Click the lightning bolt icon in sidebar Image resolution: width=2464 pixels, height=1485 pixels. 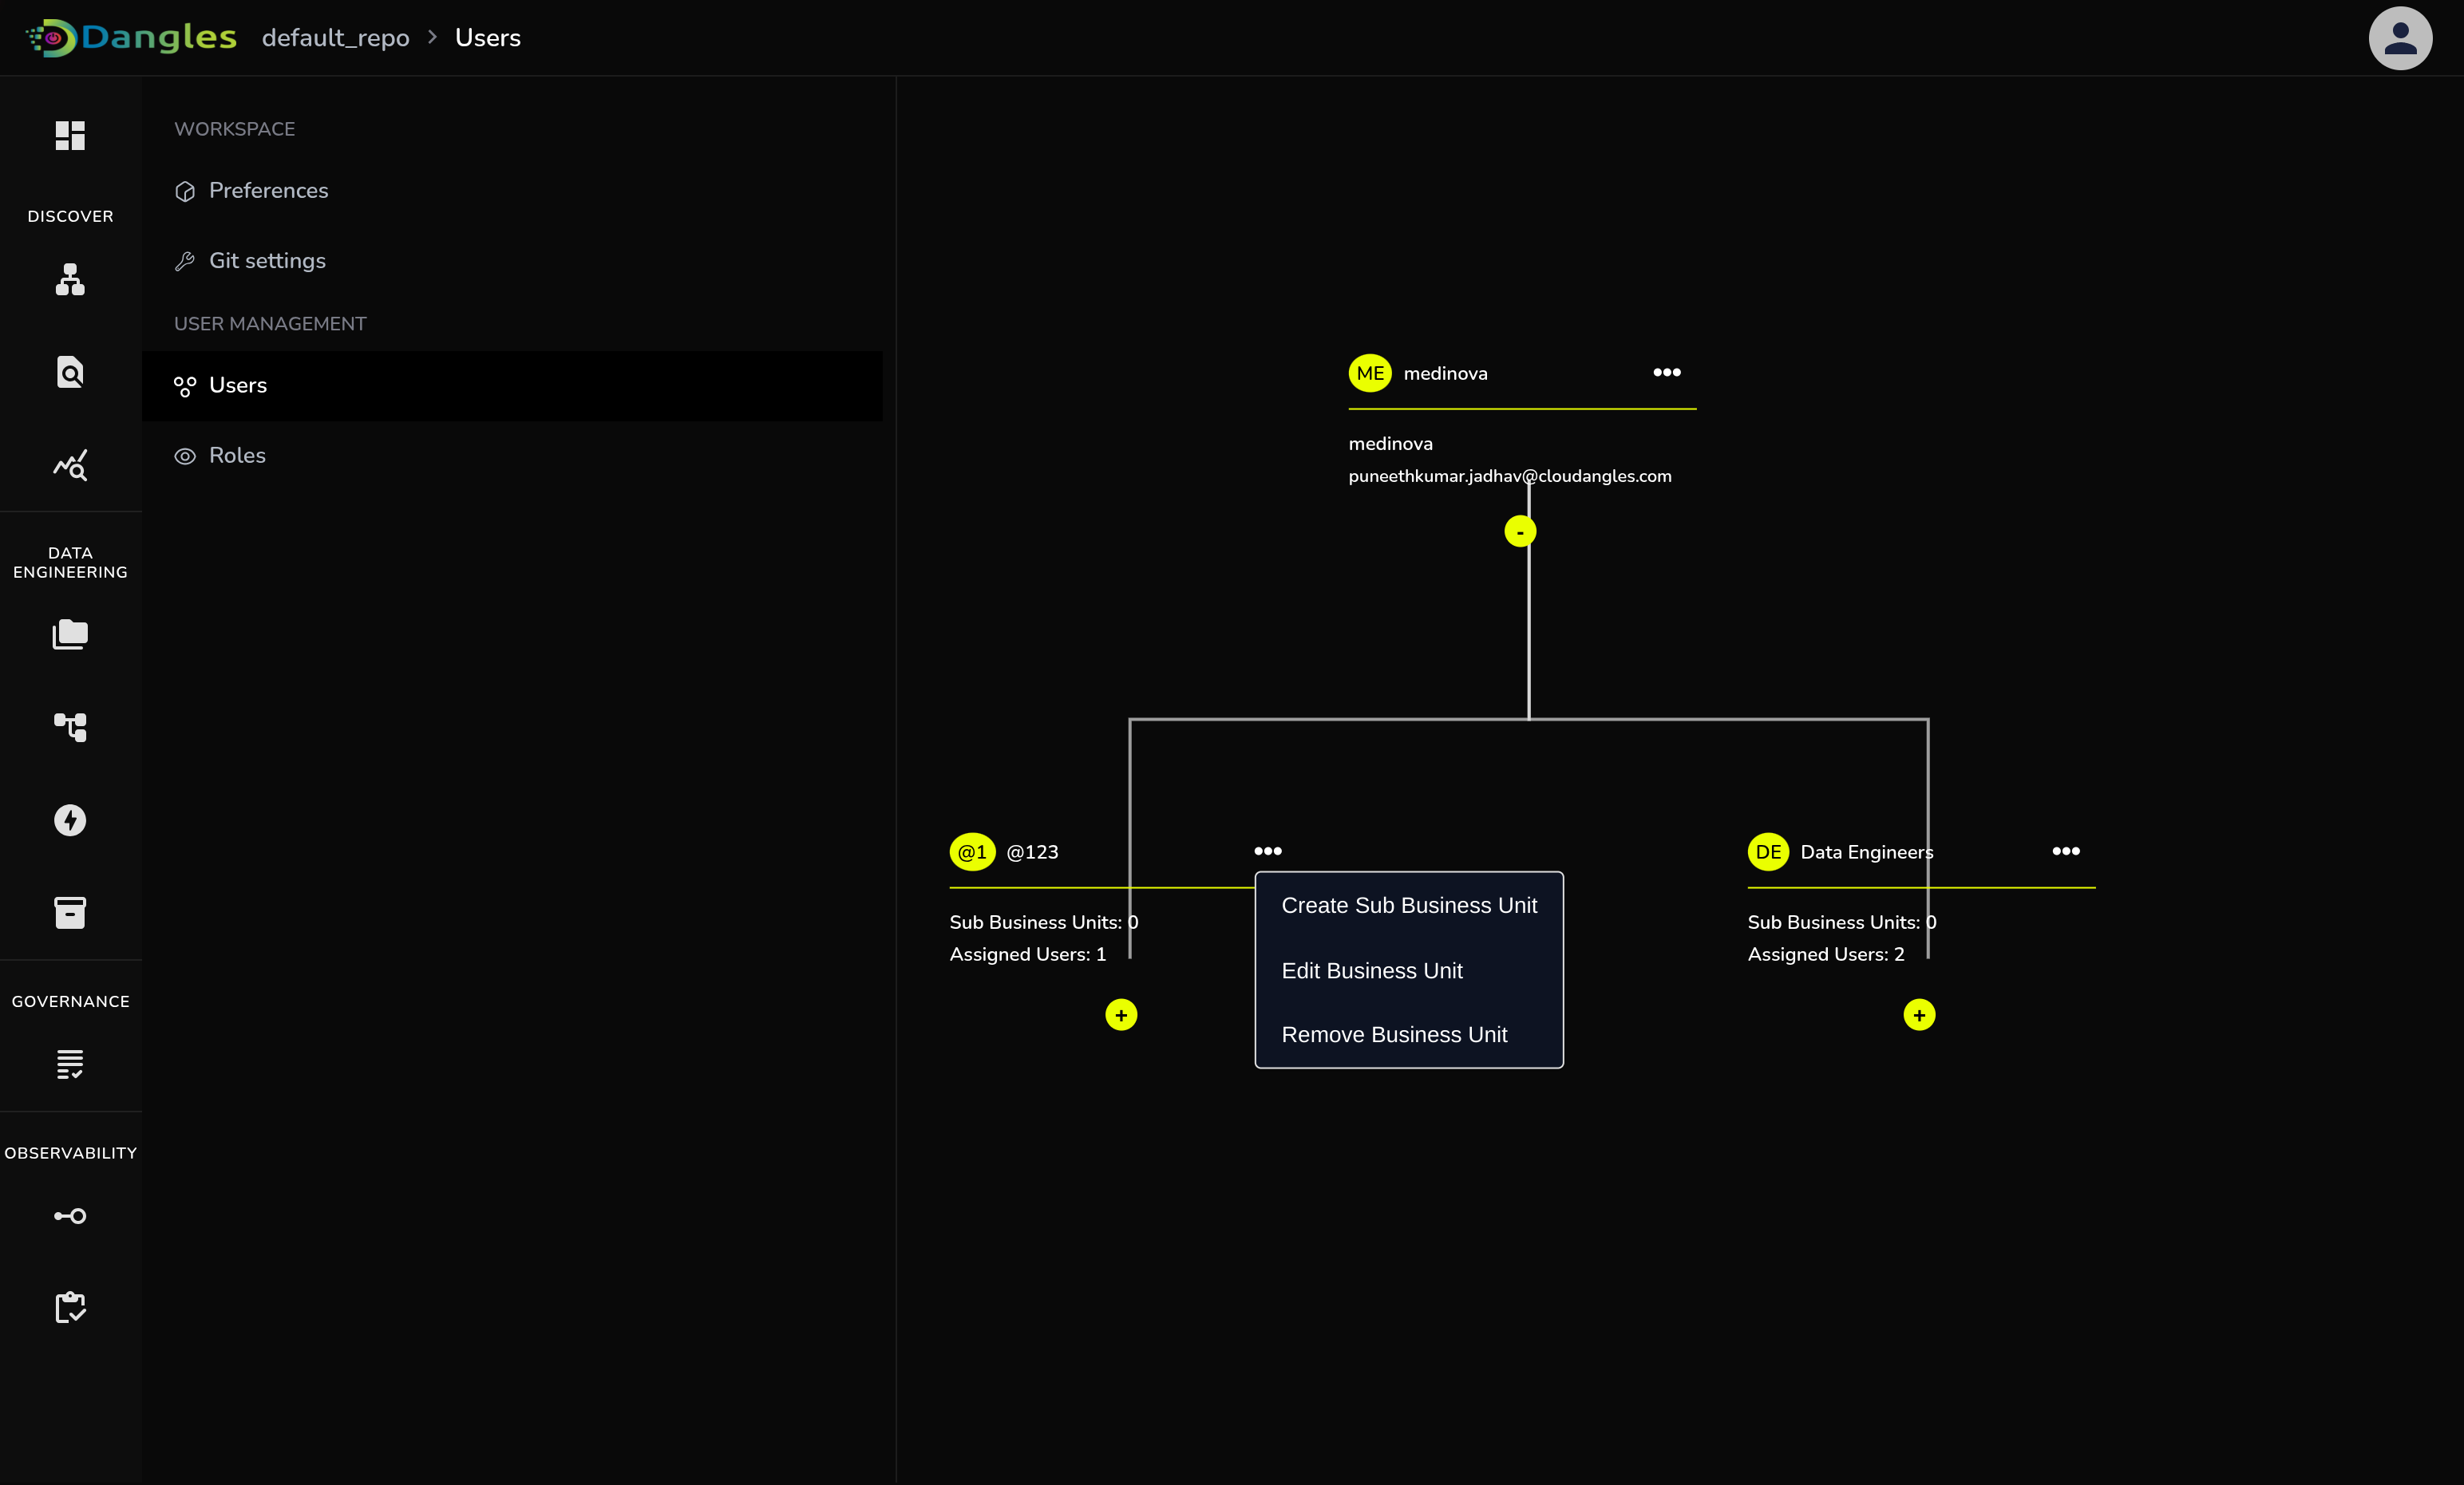[x=70, y=820]
